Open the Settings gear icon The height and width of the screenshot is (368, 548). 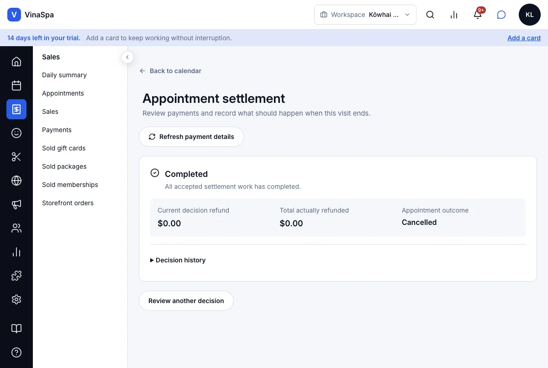click(16, 299)
